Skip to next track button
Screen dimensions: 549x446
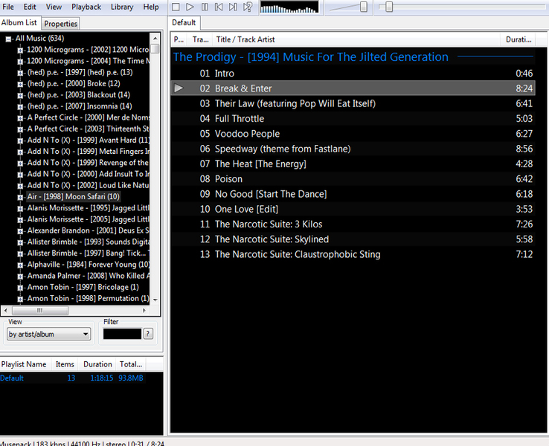[x=233, y=7]
